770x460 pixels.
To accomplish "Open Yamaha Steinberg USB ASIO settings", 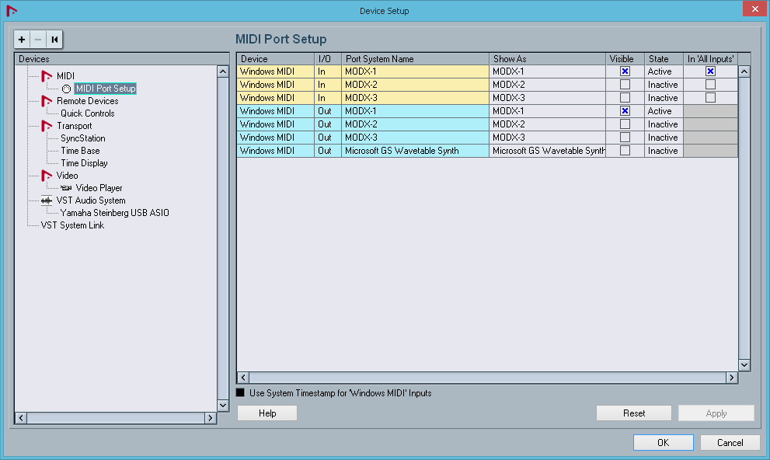I will 114,213.
